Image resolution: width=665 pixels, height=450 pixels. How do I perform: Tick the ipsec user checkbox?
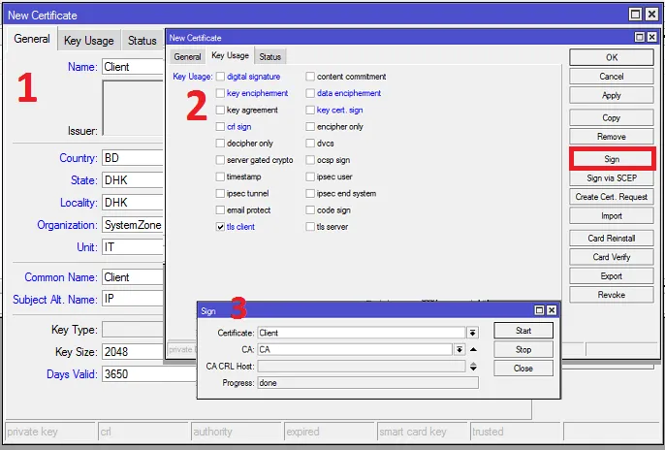coord(310,177)
